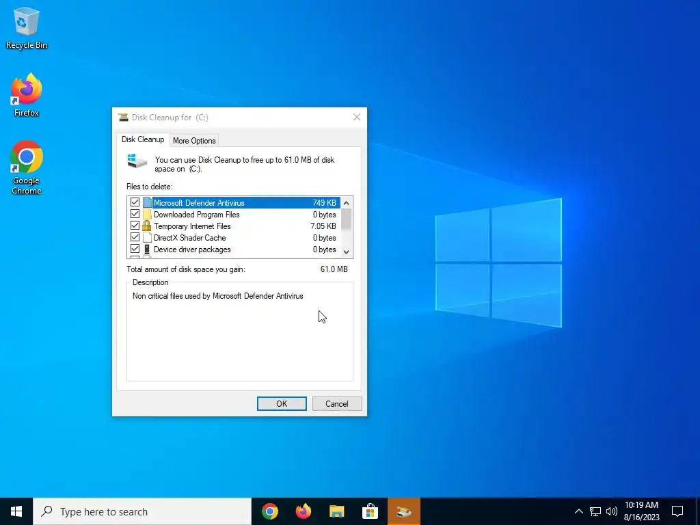Uncheck Downloaded Program Files checkbox
This screenshot has height=525, width=700.
pos(135,214)
